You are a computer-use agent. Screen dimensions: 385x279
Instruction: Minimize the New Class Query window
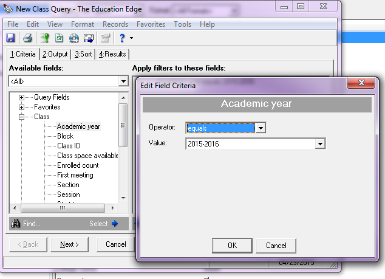pos(284,7)
